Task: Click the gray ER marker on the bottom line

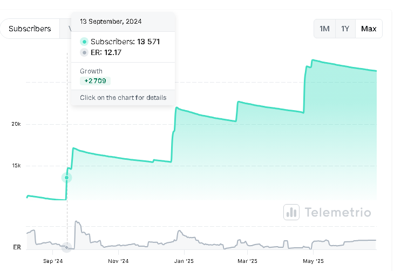Action: point(67,247)
